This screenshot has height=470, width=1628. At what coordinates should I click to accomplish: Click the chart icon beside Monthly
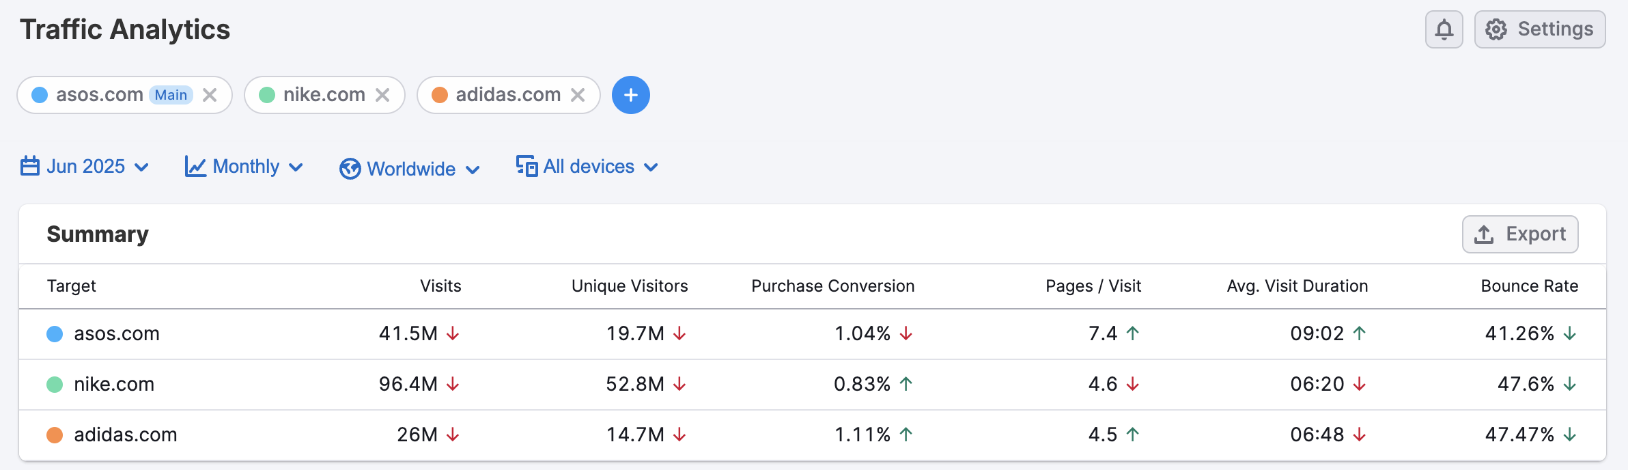click(195, 167)
